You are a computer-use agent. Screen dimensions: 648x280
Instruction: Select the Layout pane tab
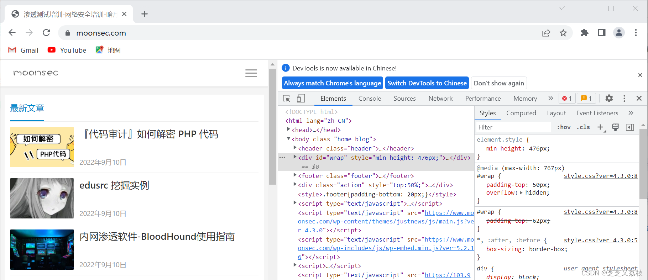[556, 113]
